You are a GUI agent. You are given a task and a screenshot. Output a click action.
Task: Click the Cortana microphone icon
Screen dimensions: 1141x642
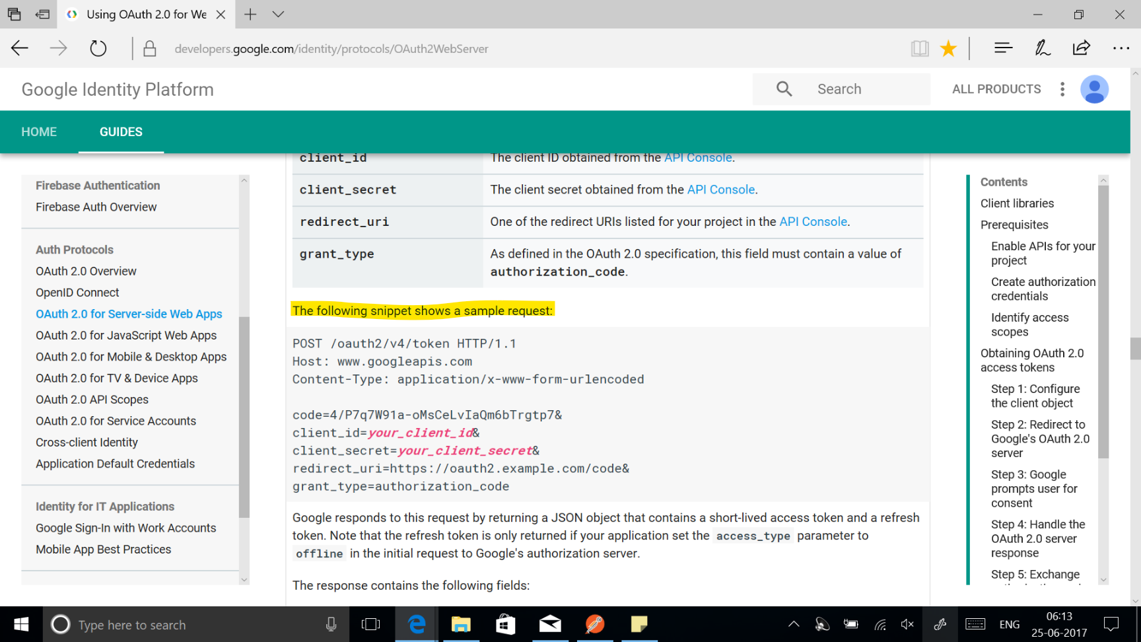click(x=331, y=624)
